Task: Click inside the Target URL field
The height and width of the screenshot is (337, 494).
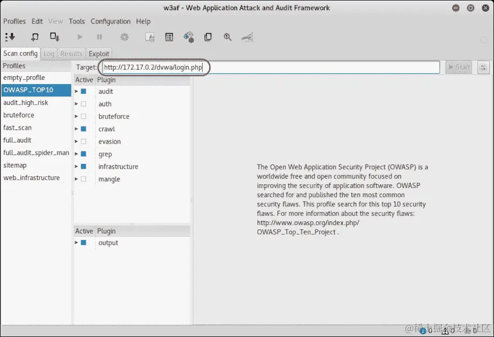Action: [271, 68]
